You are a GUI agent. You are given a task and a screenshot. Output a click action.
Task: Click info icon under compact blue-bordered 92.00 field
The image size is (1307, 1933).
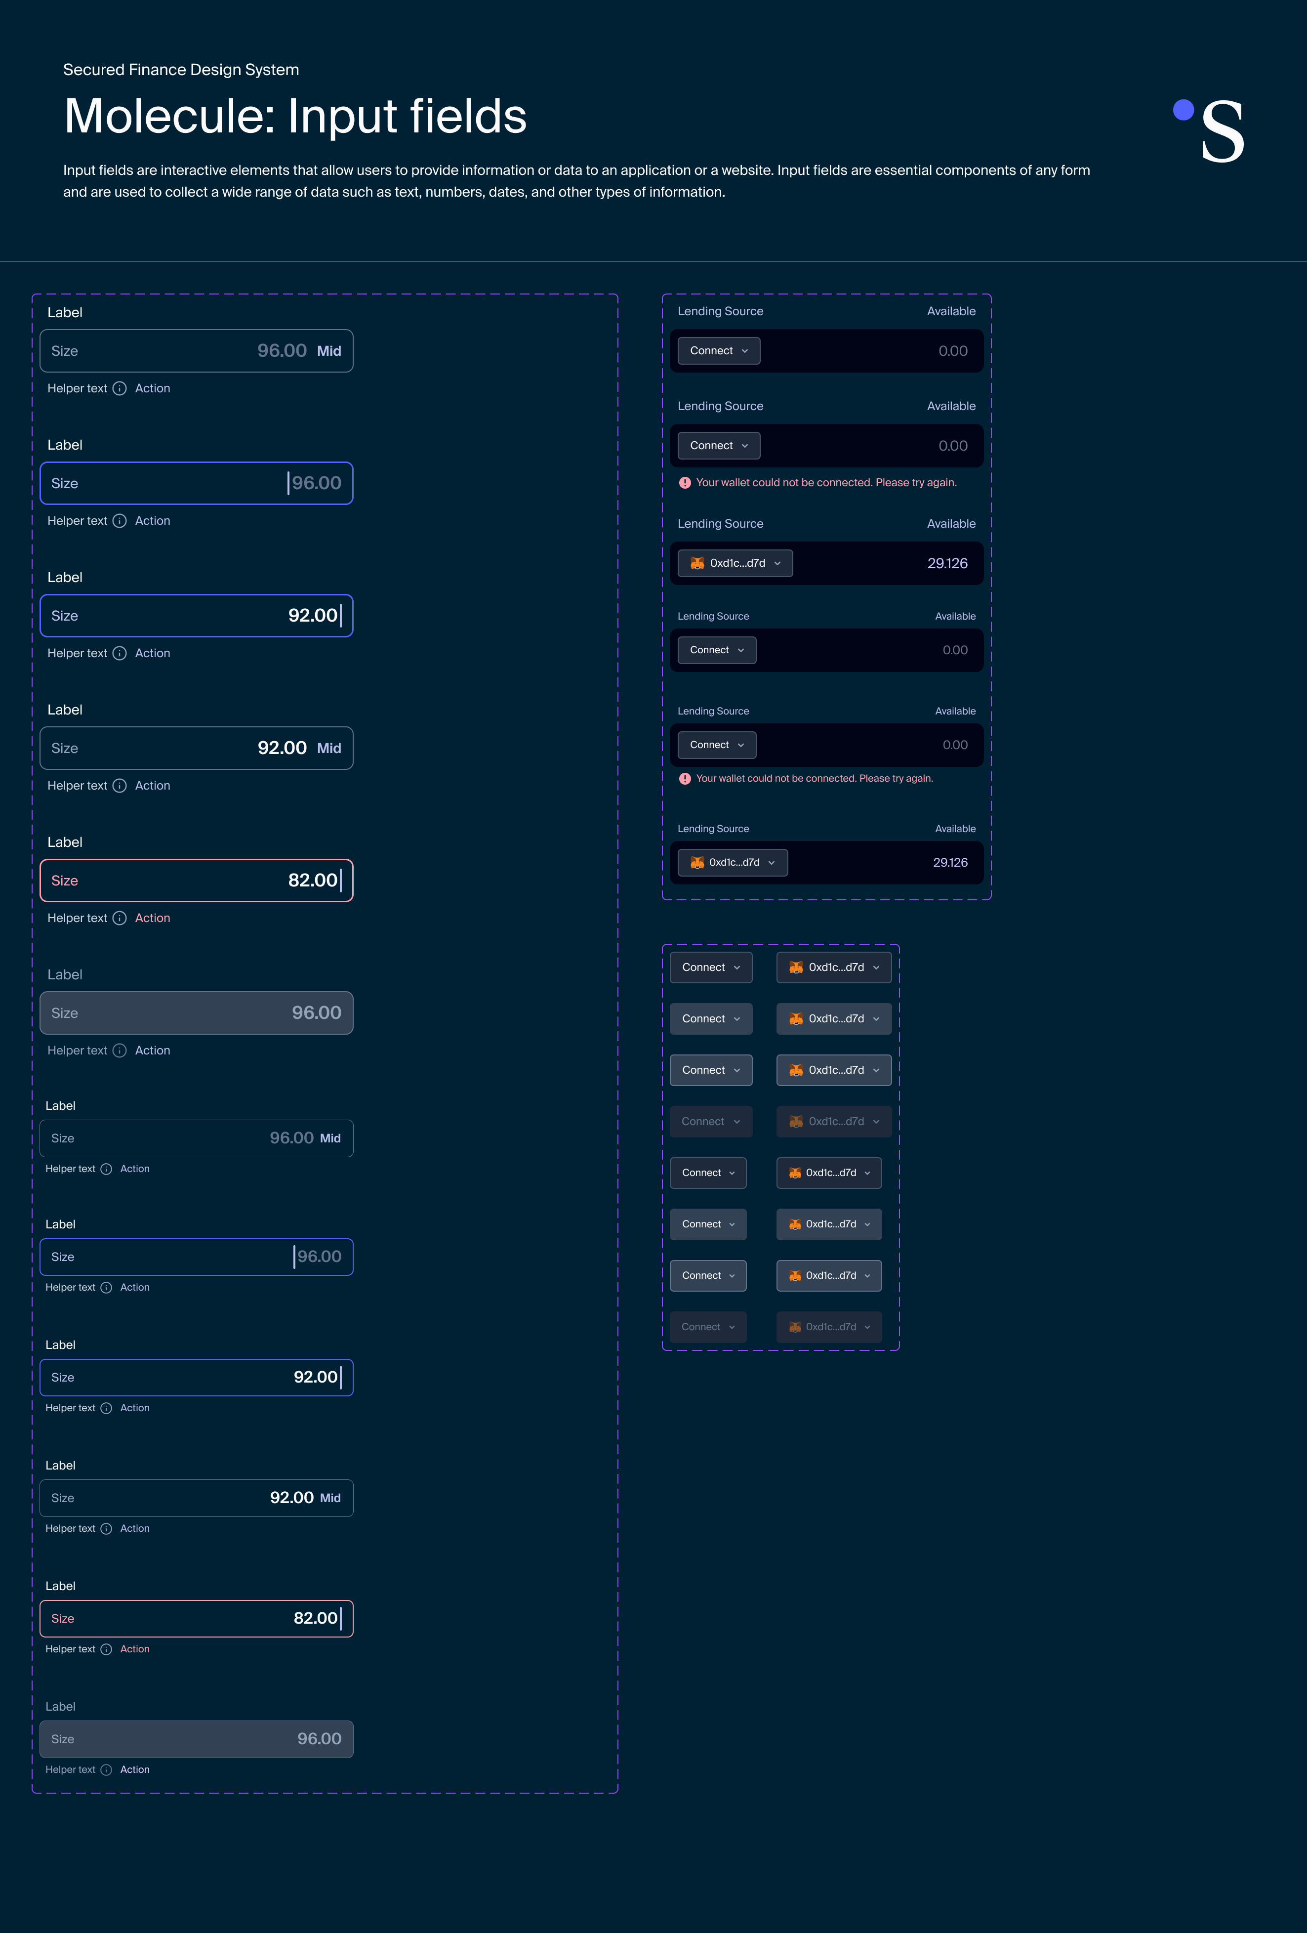[106, 1408]
